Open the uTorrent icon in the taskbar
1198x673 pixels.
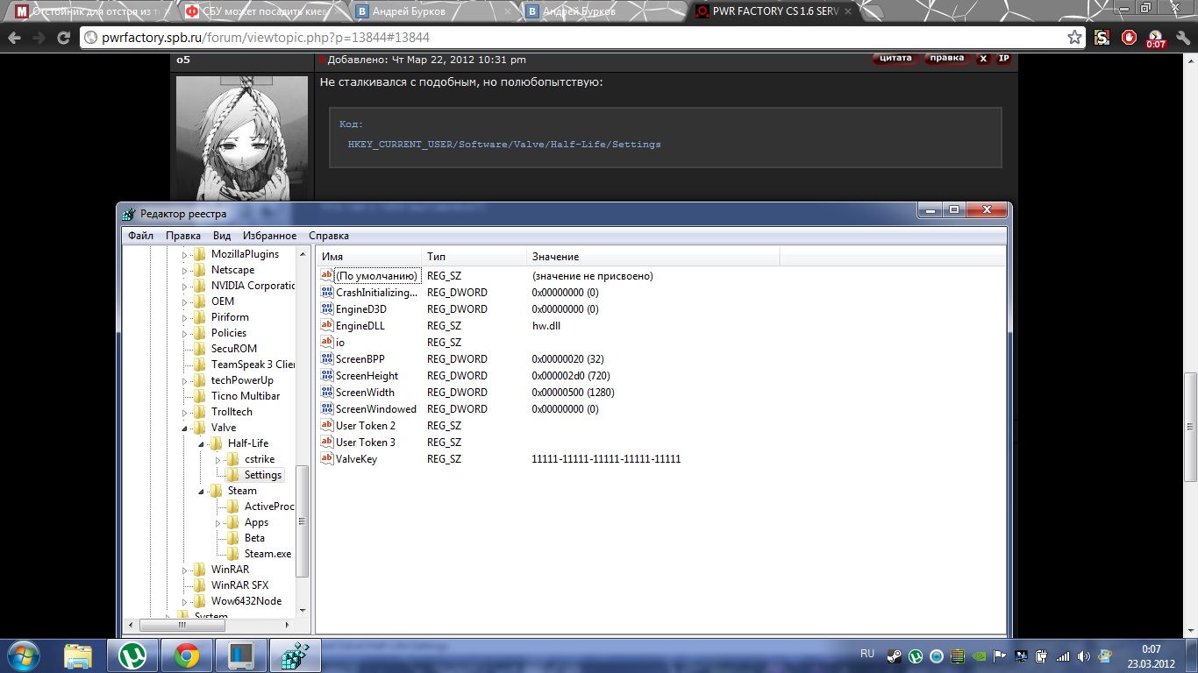[x=132, y=655]
